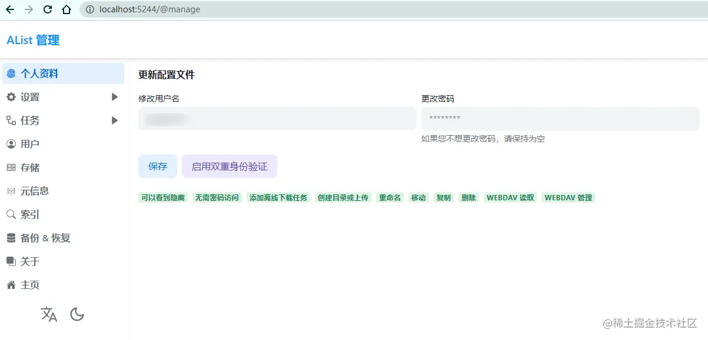Click the gear icon beside 设置
Viewport: 708px width, 340px height.
(11, 97)
